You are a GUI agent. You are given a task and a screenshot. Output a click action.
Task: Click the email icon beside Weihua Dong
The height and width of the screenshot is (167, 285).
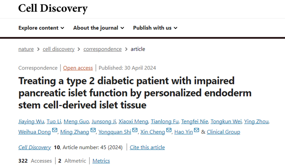55,131
